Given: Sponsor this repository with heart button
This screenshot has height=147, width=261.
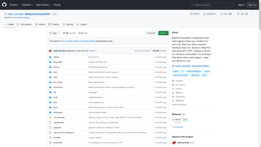Looking at the screenshot, I should [195, 14].
